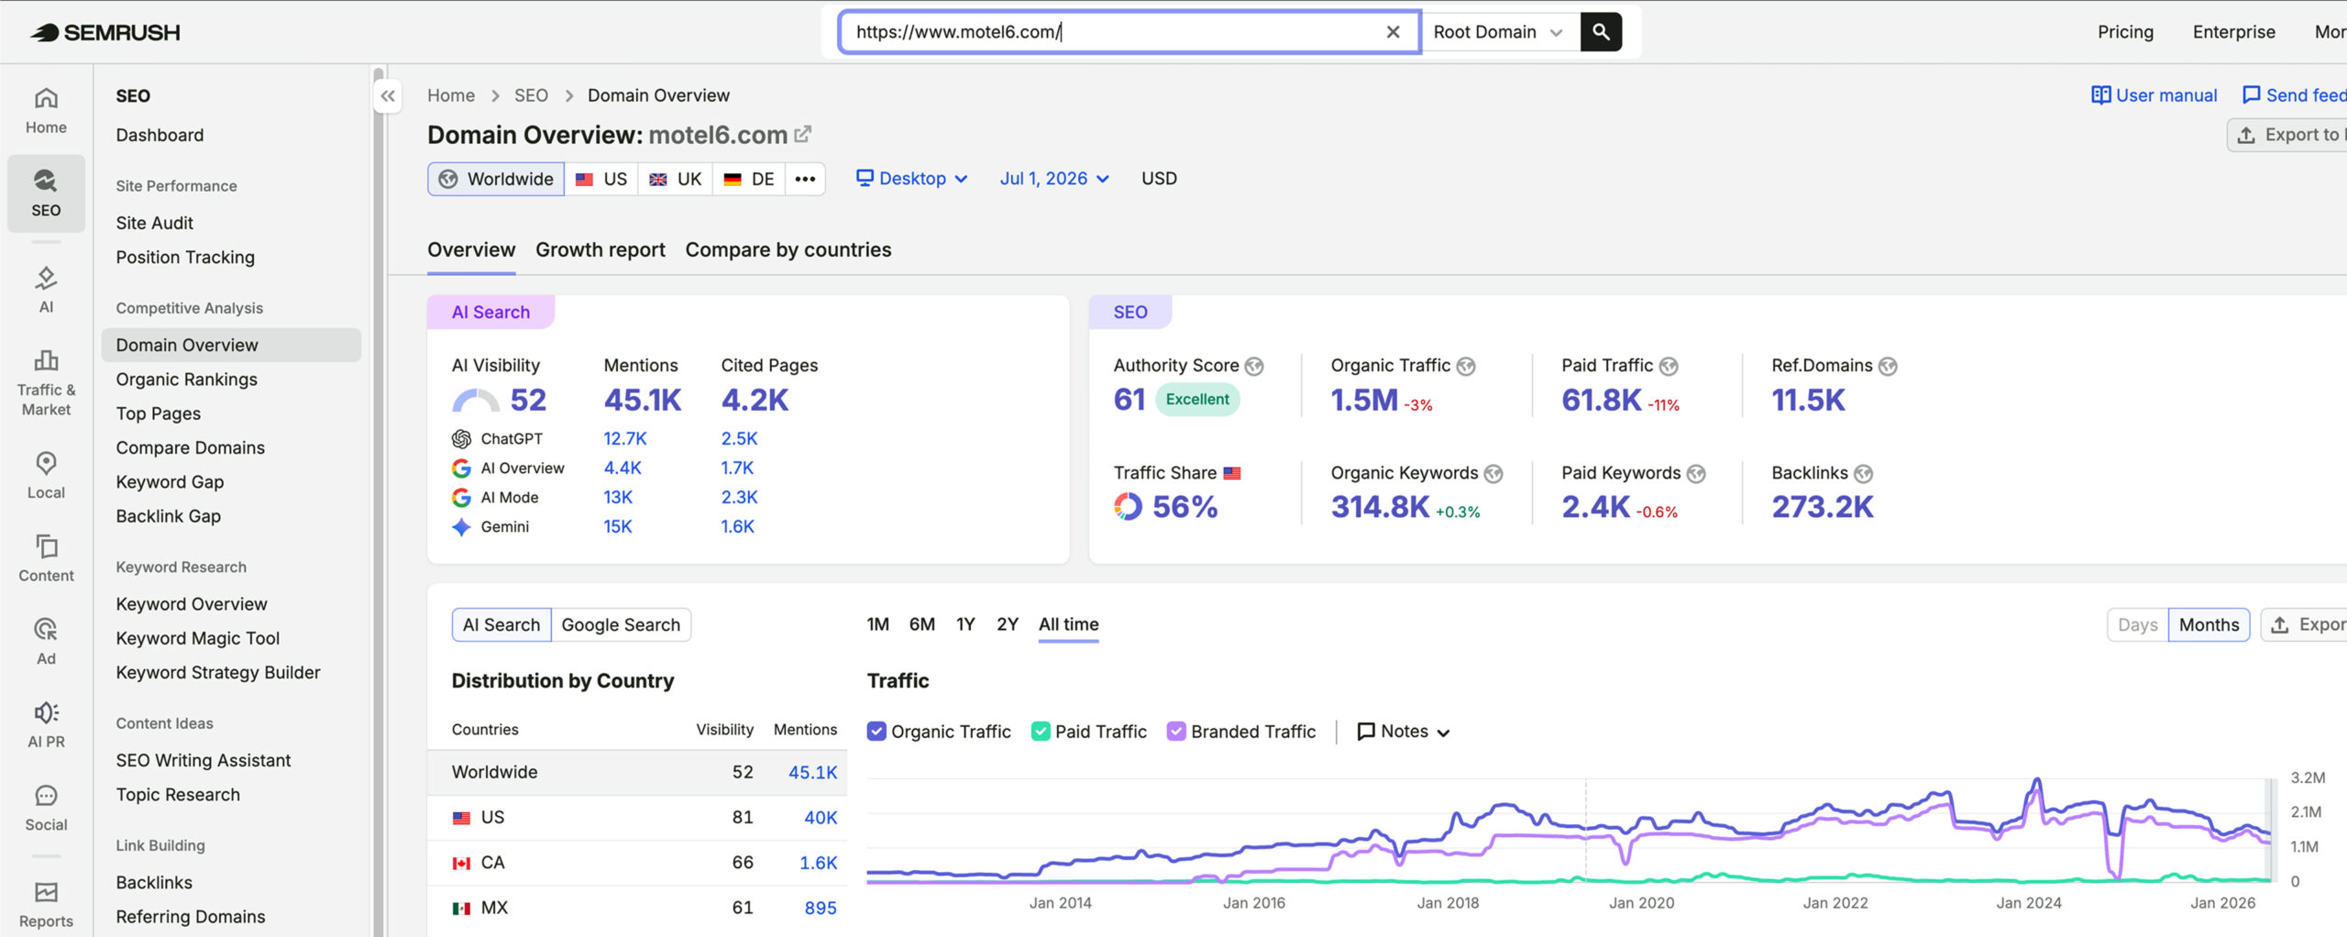Click Authority Score globe info icon

(1254, 366)
